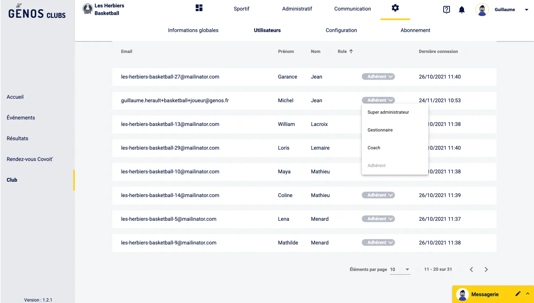This screenshot has width=534, height=303.
Task: Open the Abonnement tab
Action: [415, 30]
